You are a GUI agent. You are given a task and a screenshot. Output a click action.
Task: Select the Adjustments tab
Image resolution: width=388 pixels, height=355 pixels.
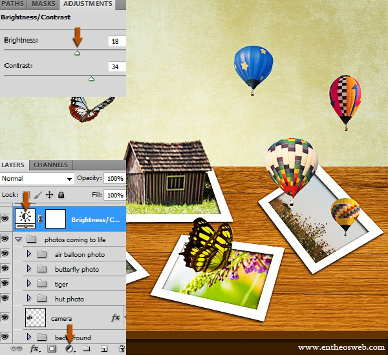coord(87,4)
